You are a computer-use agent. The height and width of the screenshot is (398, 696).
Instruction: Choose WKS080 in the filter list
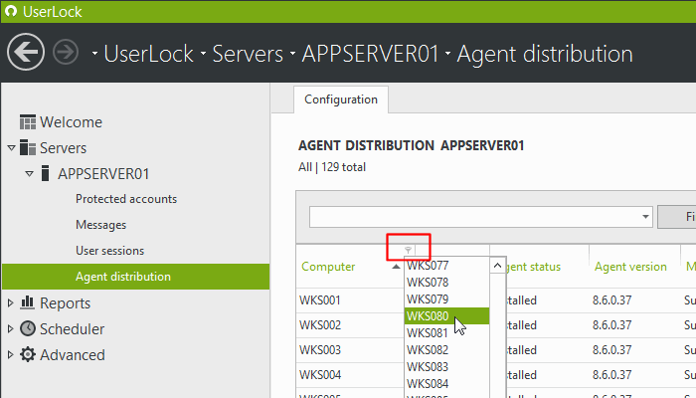coord(447,315)
